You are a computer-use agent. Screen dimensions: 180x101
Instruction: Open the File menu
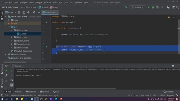point(6,3)
